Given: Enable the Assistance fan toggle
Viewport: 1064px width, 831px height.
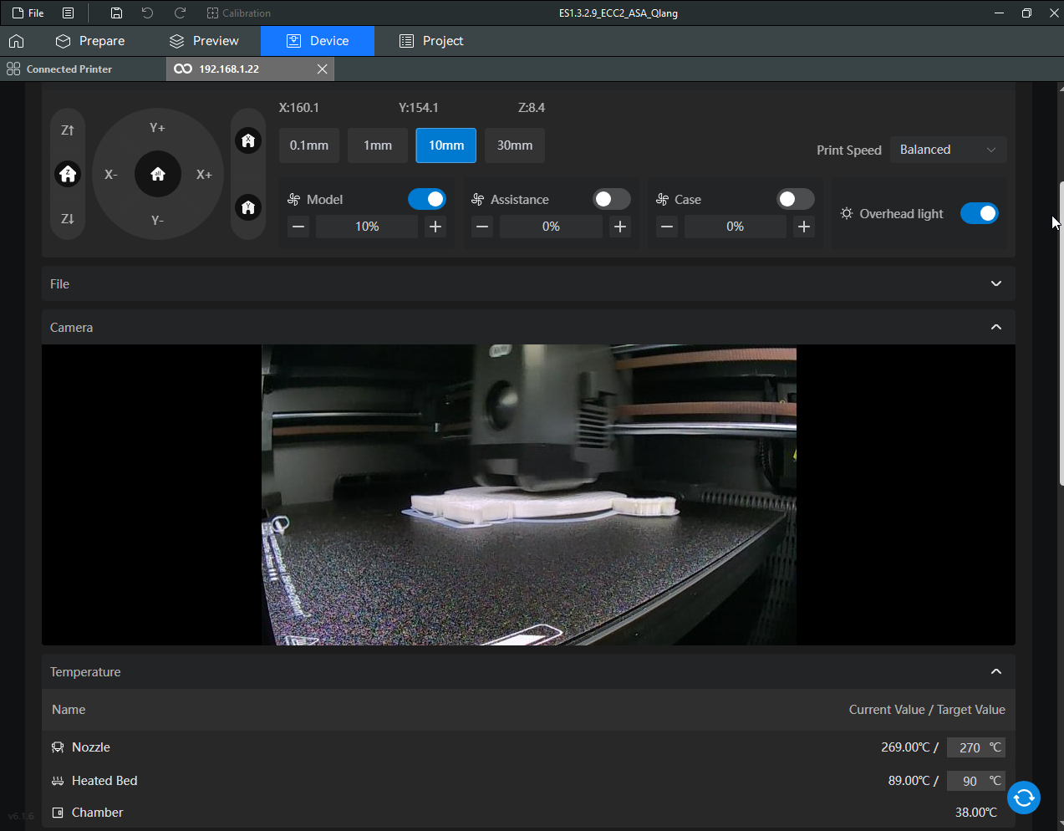Looking at the screenshot, I should [x=611, y=199].
